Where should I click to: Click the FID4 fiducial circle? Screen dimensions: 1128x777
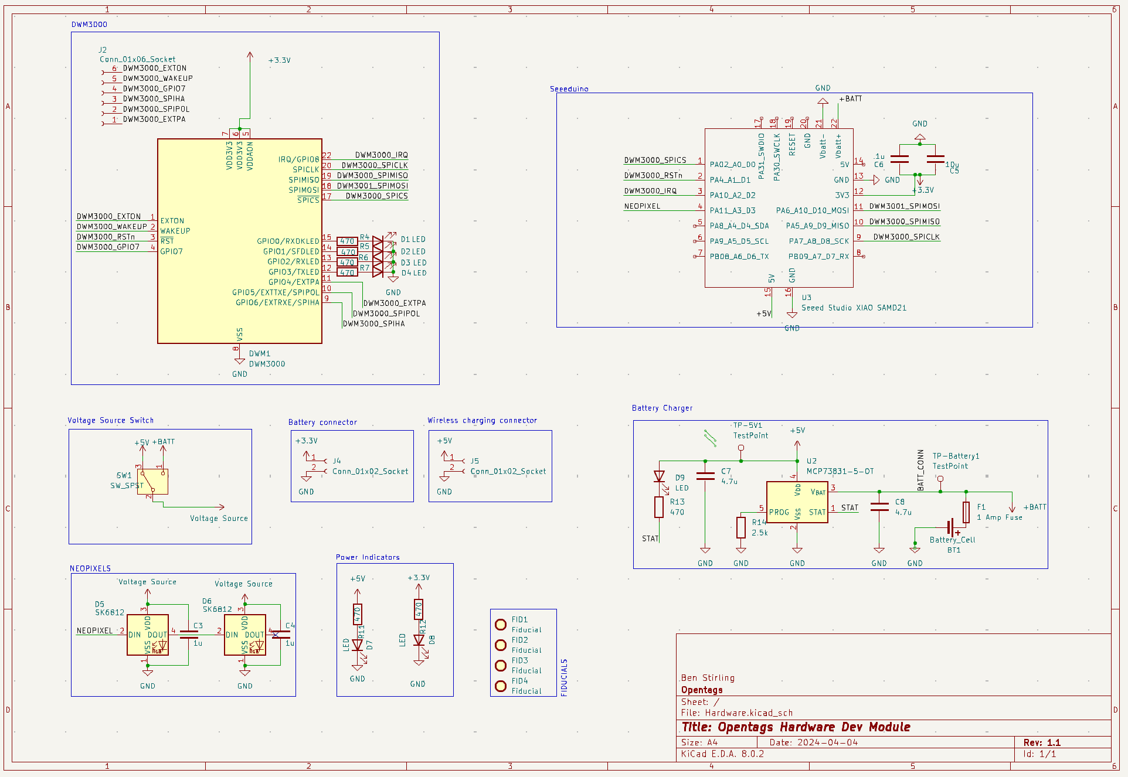click(501, 686)
